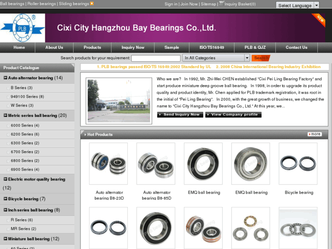Viewport: 332px width, 249px height.
Task: Click Auto alternator bearing B8-85D title
Action: pos(157,195)
